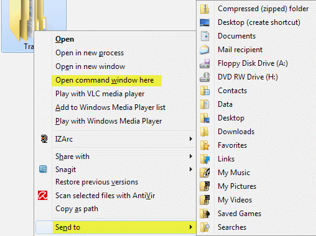
Task: Click the Desktop folder icon
Action: [x=205, y=118]
